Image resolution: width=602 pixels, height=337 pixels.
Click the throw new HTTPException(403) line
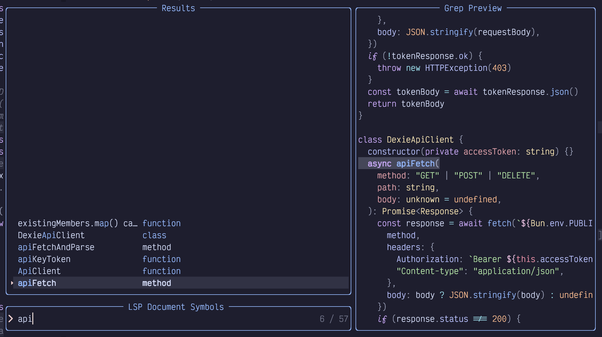[x=444, y=68]
